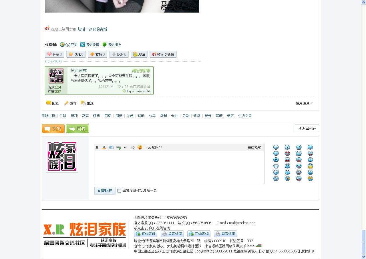The width and height of the screenshot is (366, 259).
Task: Share to QQ空间
Action: point(69,45)
